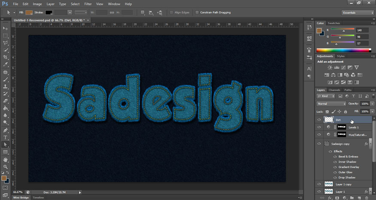Add a Brightness/Contrast adjustment
Screen dimensions: 376x200
point(330,67)
